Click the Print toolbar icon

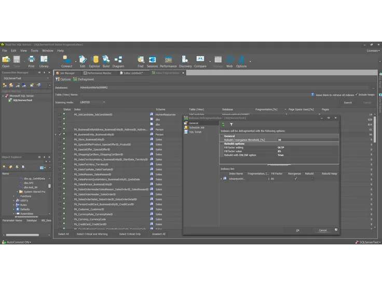click(32, 59)
